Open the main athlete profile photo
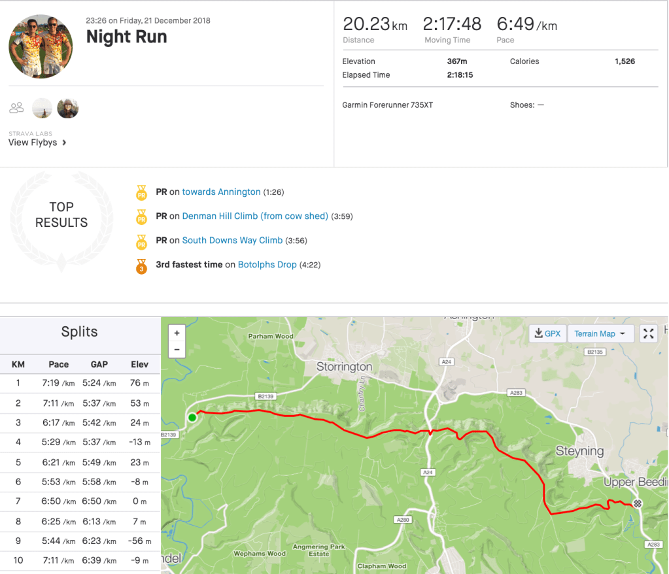The image size is (669, 574). pos(41,46)
